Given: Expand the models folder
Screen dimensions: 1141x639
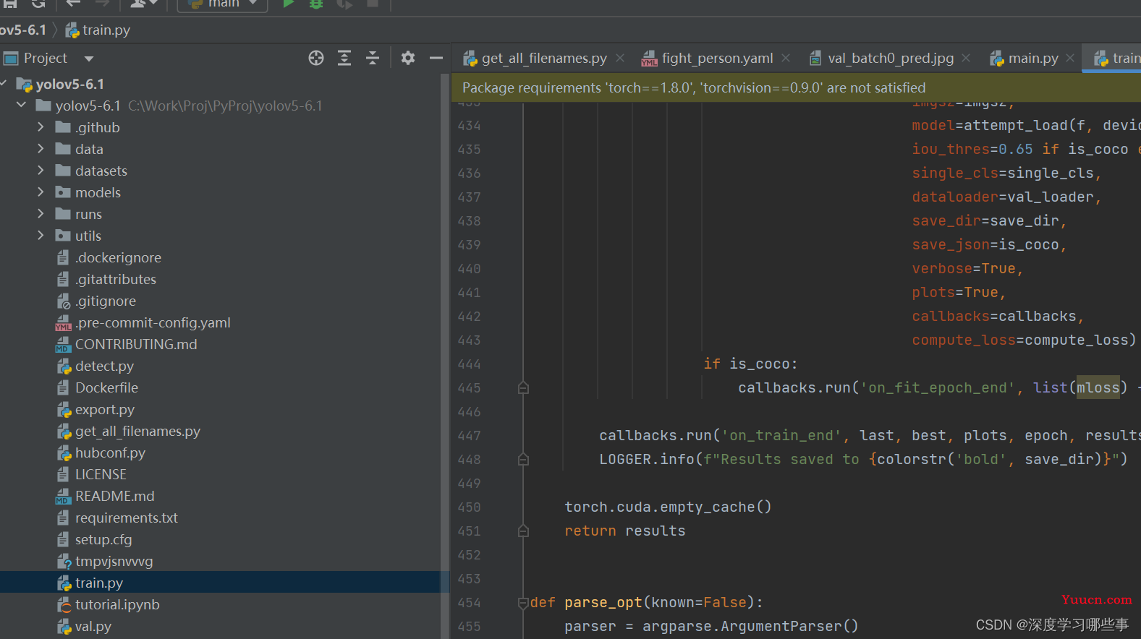Looking at the screenshot, I should pyautogui.click(x=41, y=192).
